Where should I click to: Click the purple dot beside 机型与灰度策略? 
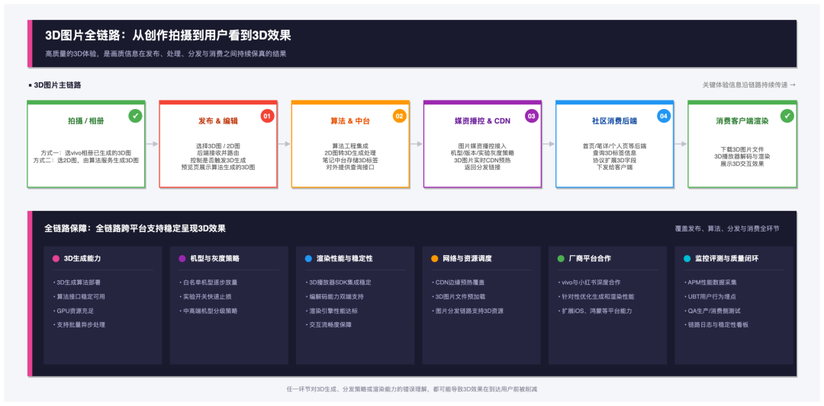182,258
